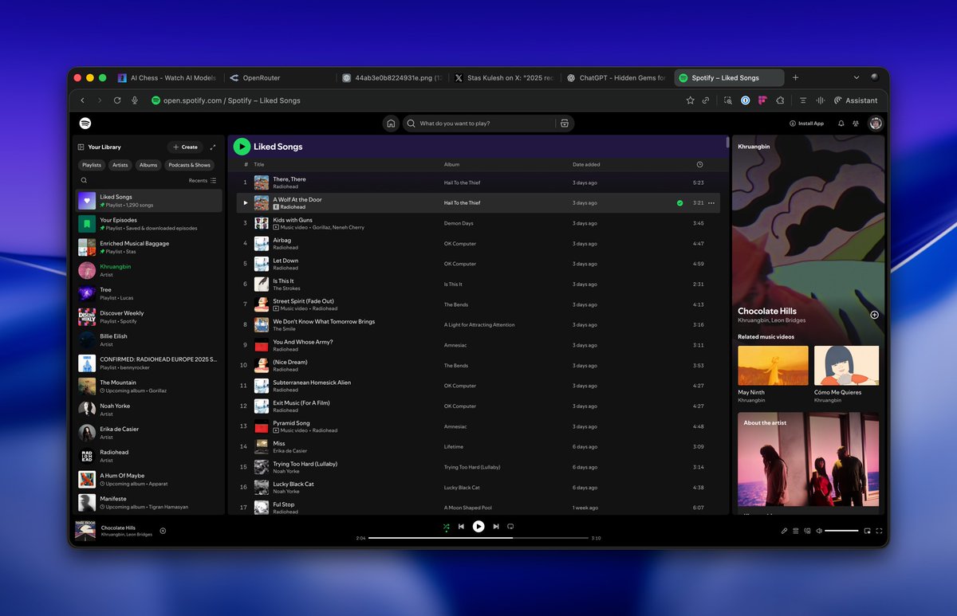The height and width of the screenshot is (616, 957).
Task: Open the Miniplayer icon
Action: [x=867, y=531]
